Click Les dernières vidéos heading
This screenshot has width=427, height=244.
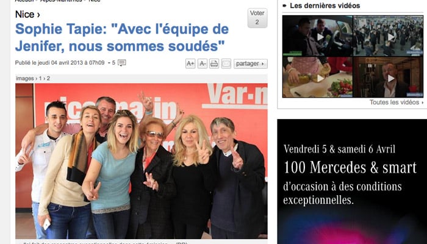pyautogui.click(x=325, y=5)
